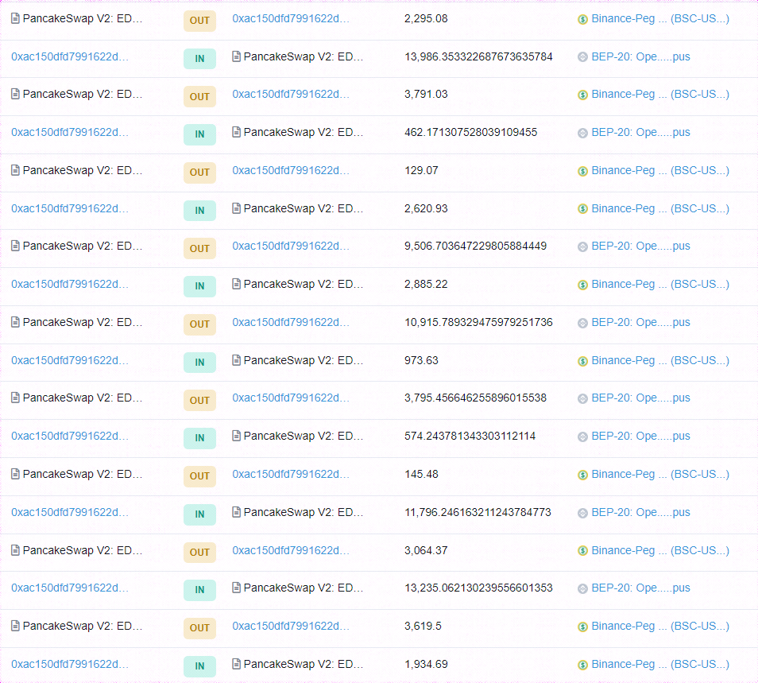Image resolution: width=758 pixels, height=683 pixels.
Task: Click the grey BEP-20 token icon in the 3,795.45 row
Action: pos(582,398)
